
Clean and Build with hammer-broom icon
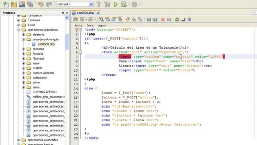click(107, 4)
